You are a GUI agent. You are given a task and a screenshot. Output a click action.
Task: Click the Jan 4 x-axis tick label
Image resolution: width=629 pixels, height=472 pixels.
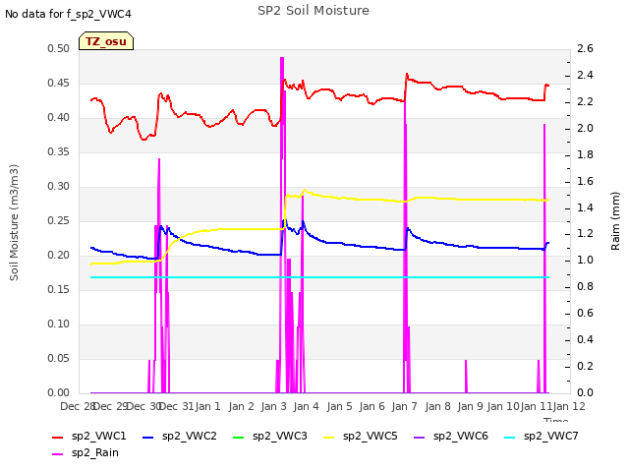tap(306, 406)
